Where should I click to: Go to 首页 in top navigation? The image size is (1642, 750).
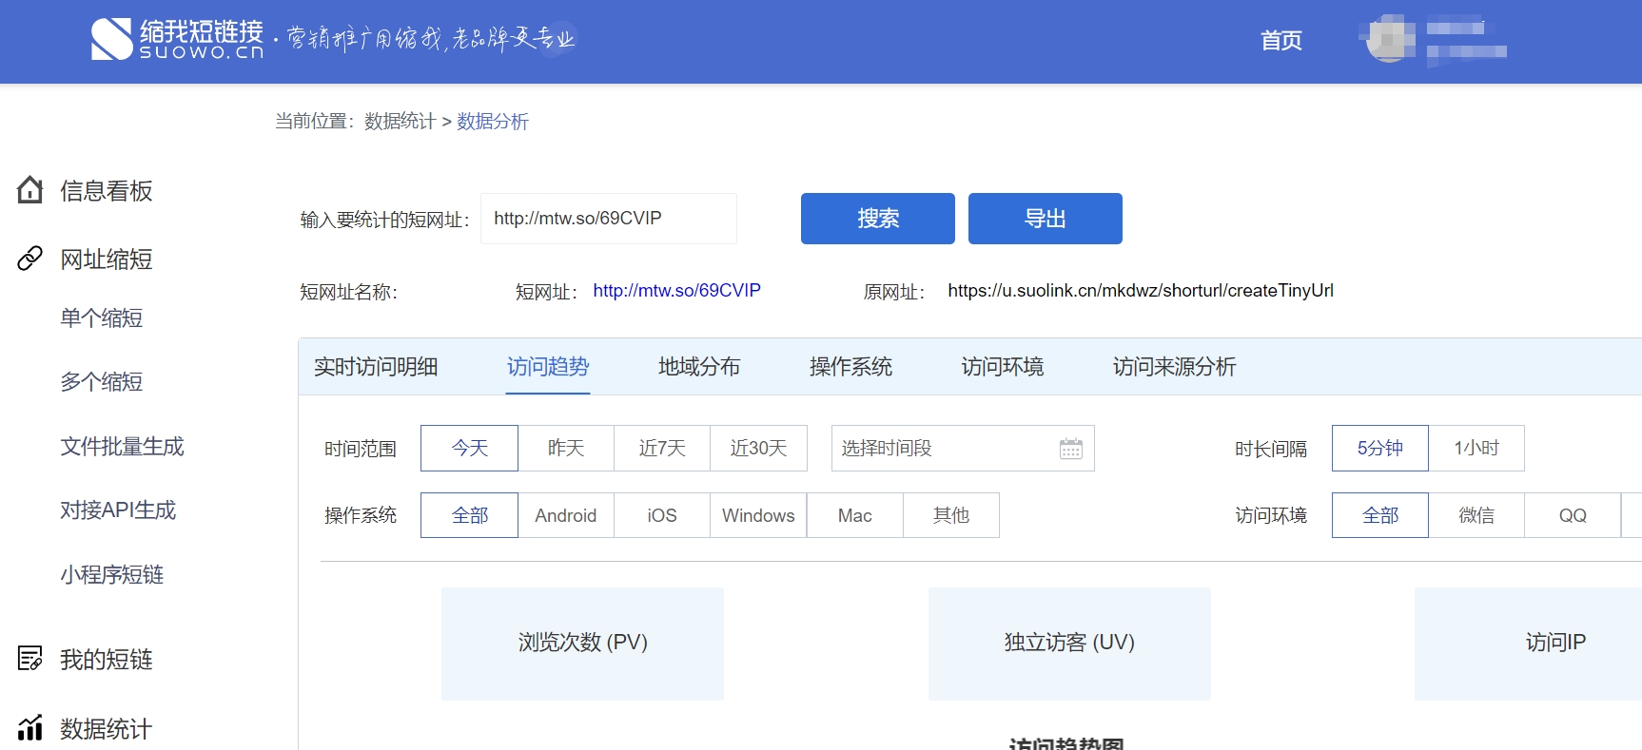1280,40
